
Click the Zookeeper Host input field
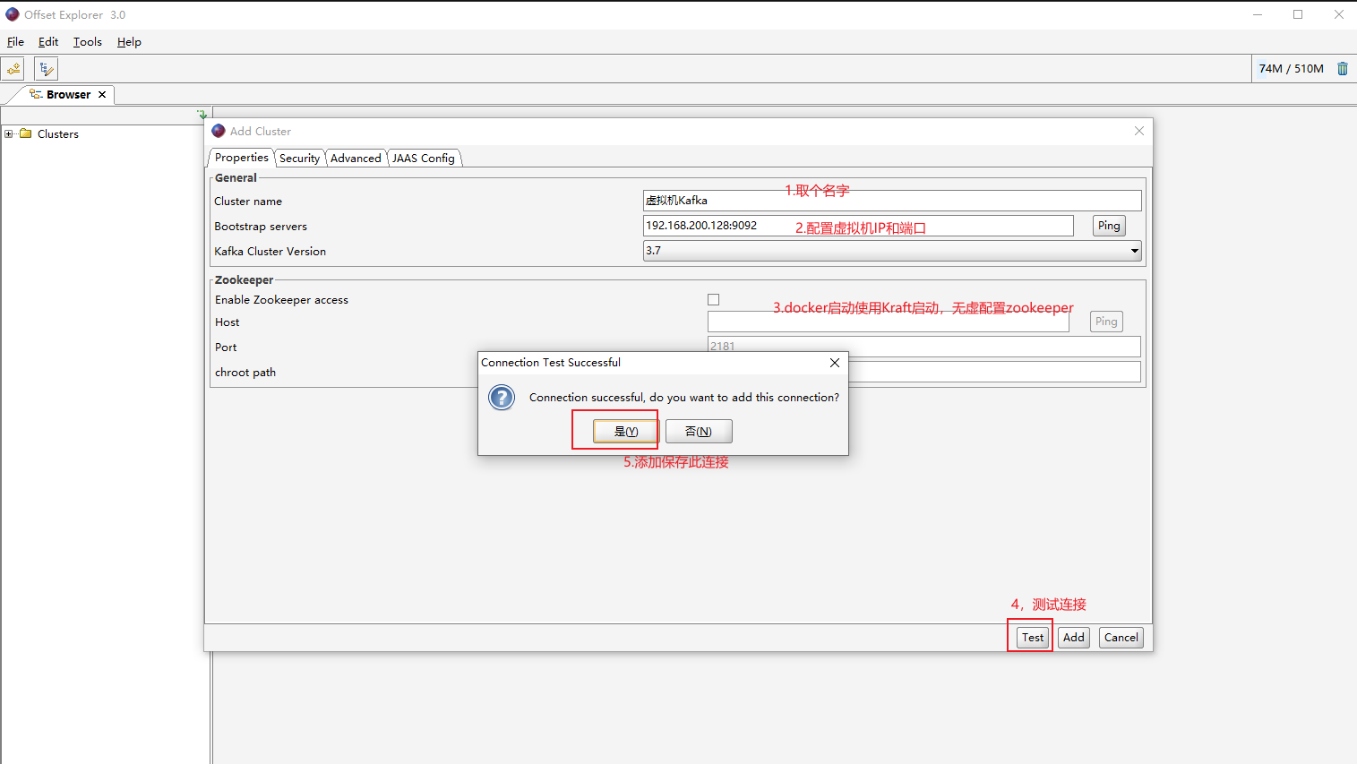889,322
